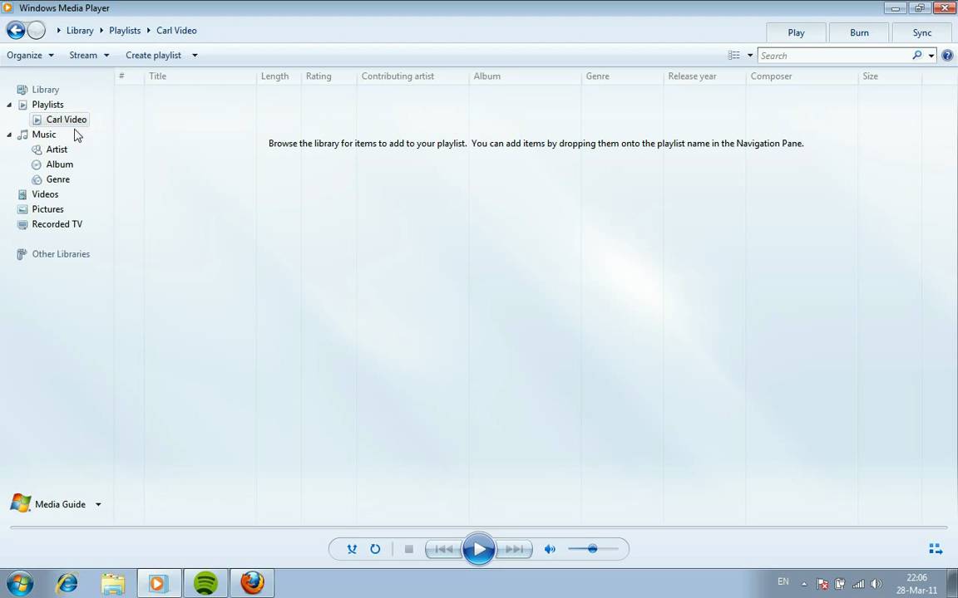Start playback with the Play button
The height and width of the screenshot is (598, 958).
pos(478,549)
